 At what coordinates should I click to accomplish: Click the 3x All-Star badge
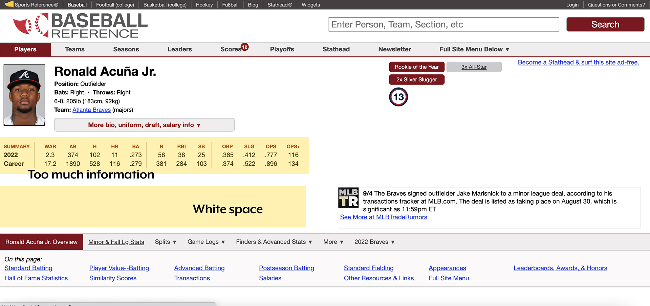474,67
